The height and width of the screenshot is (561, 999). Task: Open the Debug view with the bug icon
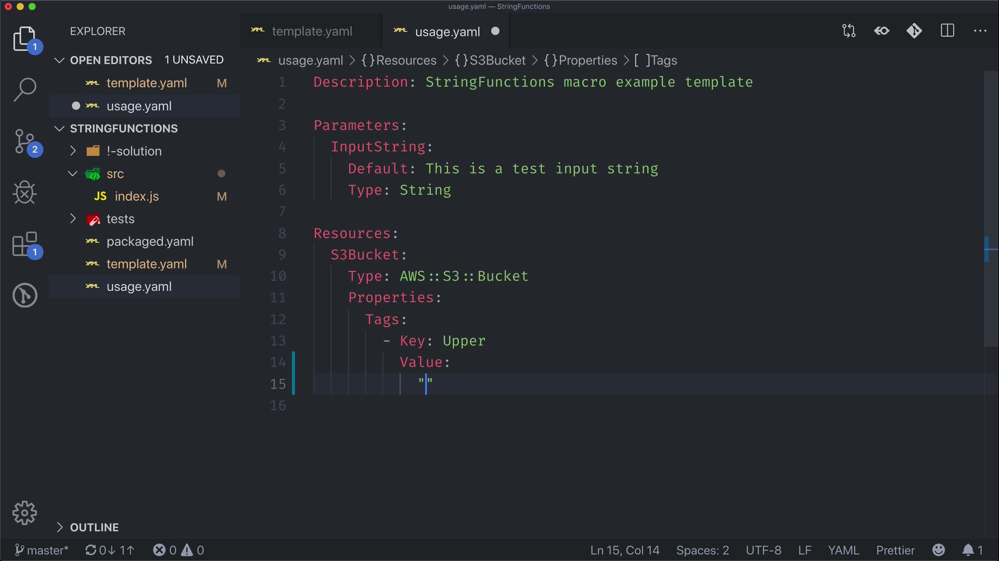pyautogui.click(x=24, y=193)
